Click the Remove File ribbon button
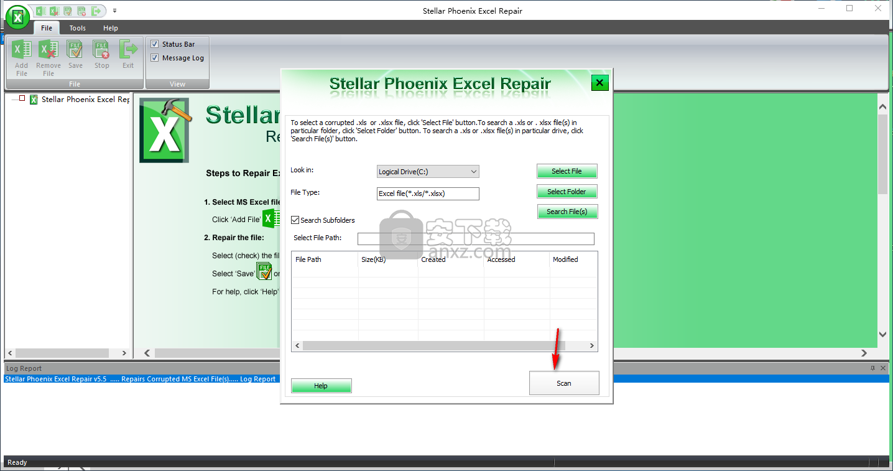 pos(49,57)
